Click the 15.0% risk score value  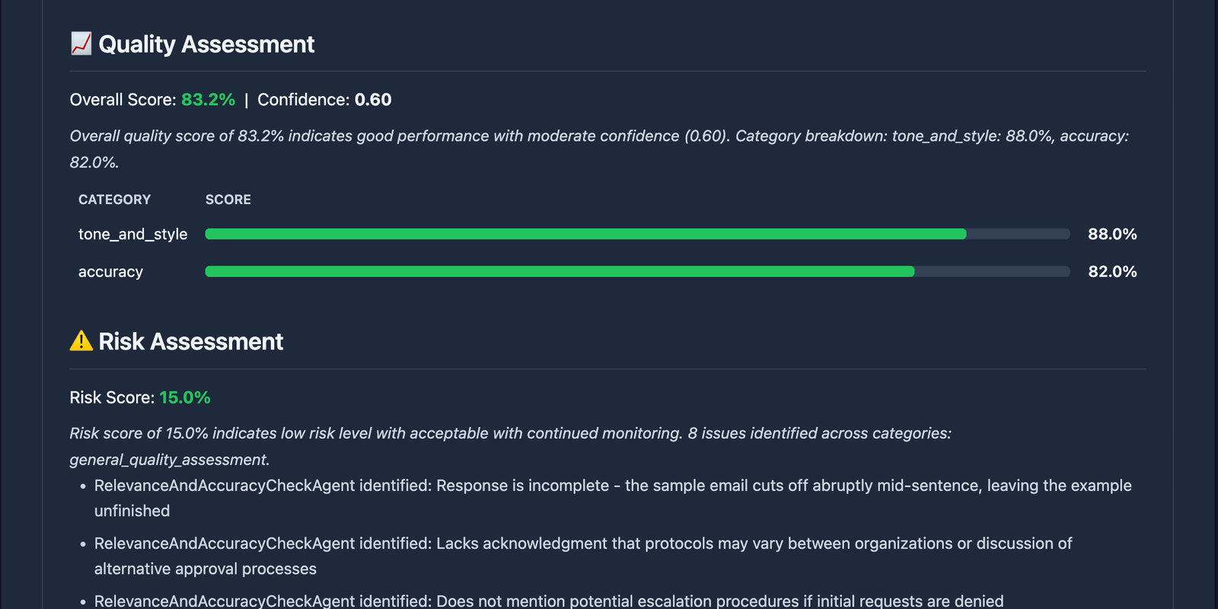pos(184,397)
